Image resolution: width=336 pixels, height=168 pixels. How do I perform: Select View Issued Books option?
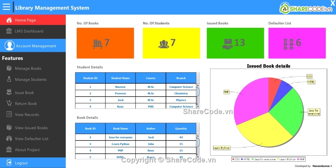(x=31, y=128)
